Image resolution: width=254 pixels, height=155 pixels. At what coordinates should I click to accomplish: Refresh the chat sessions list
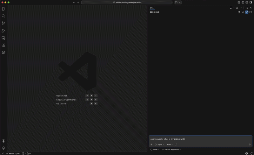click(239, 12)
